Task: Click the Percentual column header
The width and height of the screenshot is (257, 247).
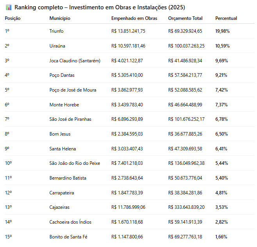Action: pos(226,18)
